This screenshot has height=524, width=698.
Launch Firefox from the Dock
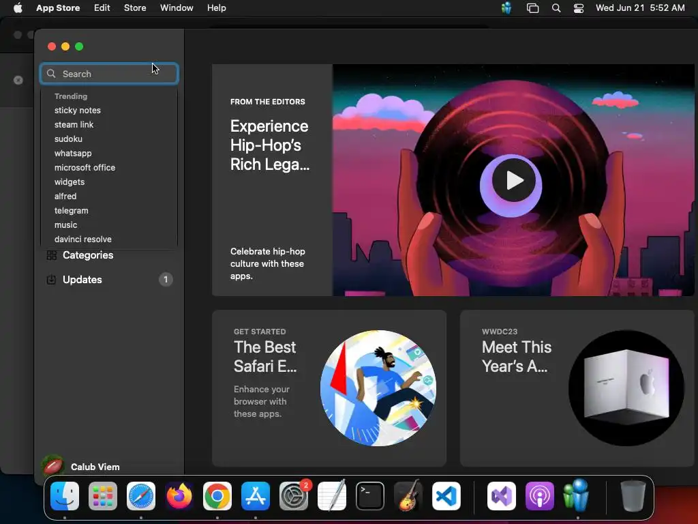(x=179, y=495)
